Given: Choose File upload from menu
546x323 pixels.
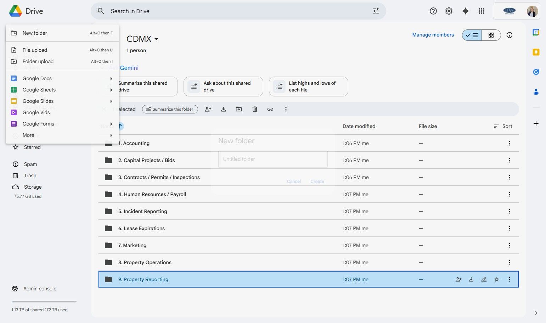Looking at the screenshot, I should point(62,50).
